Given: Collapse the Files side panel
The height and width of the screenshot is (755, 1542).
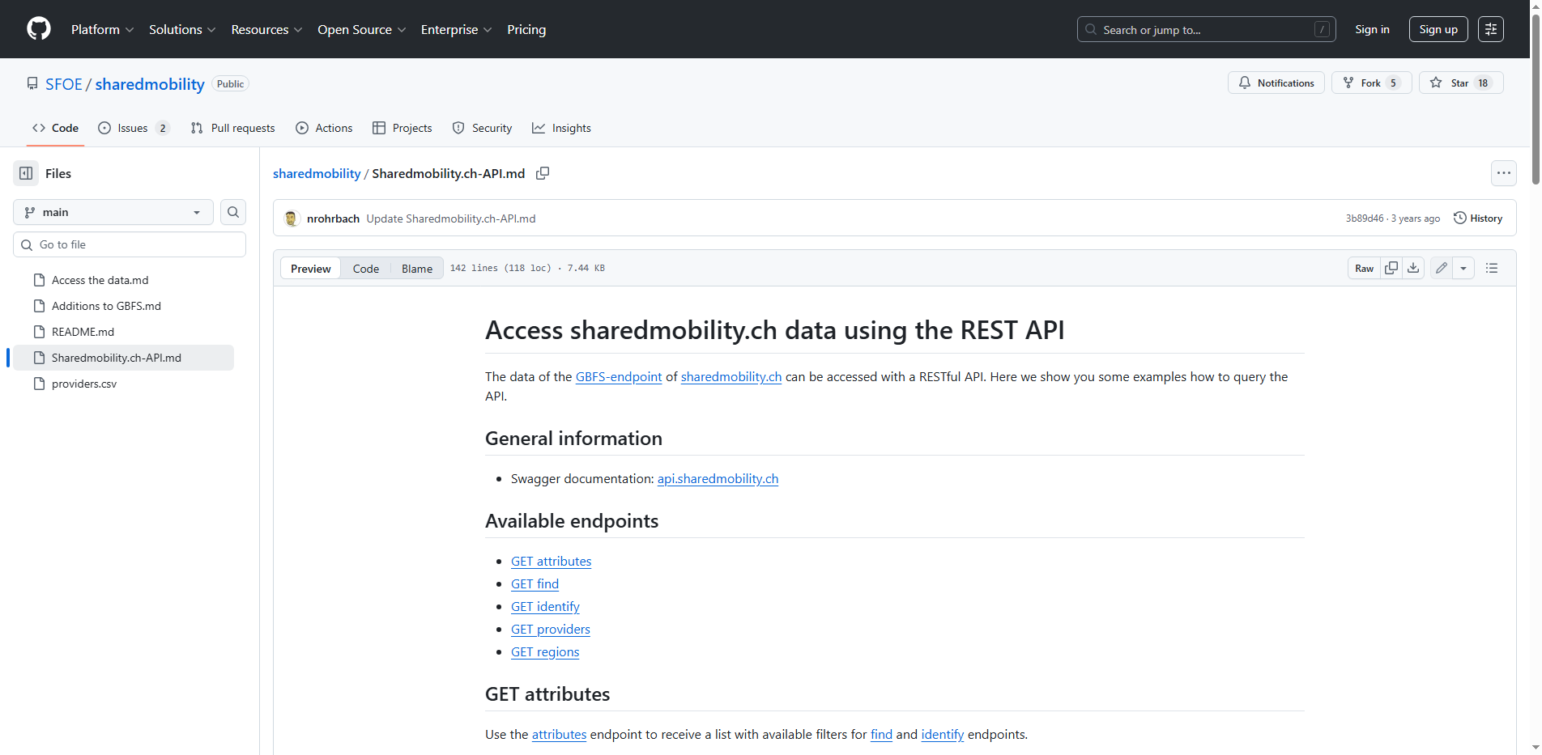Looking at the screenshot, I should [24, 172].
